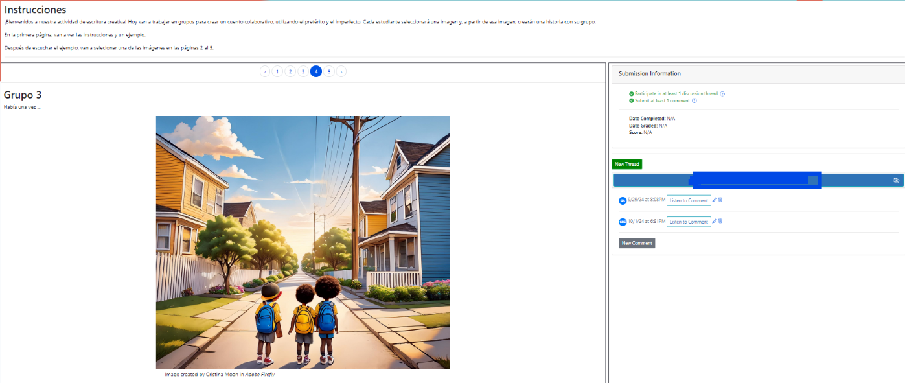Click the trash icon on the 10/1/24 comment
This screenshot has width=905, height=383.
[x=720, y=222]
